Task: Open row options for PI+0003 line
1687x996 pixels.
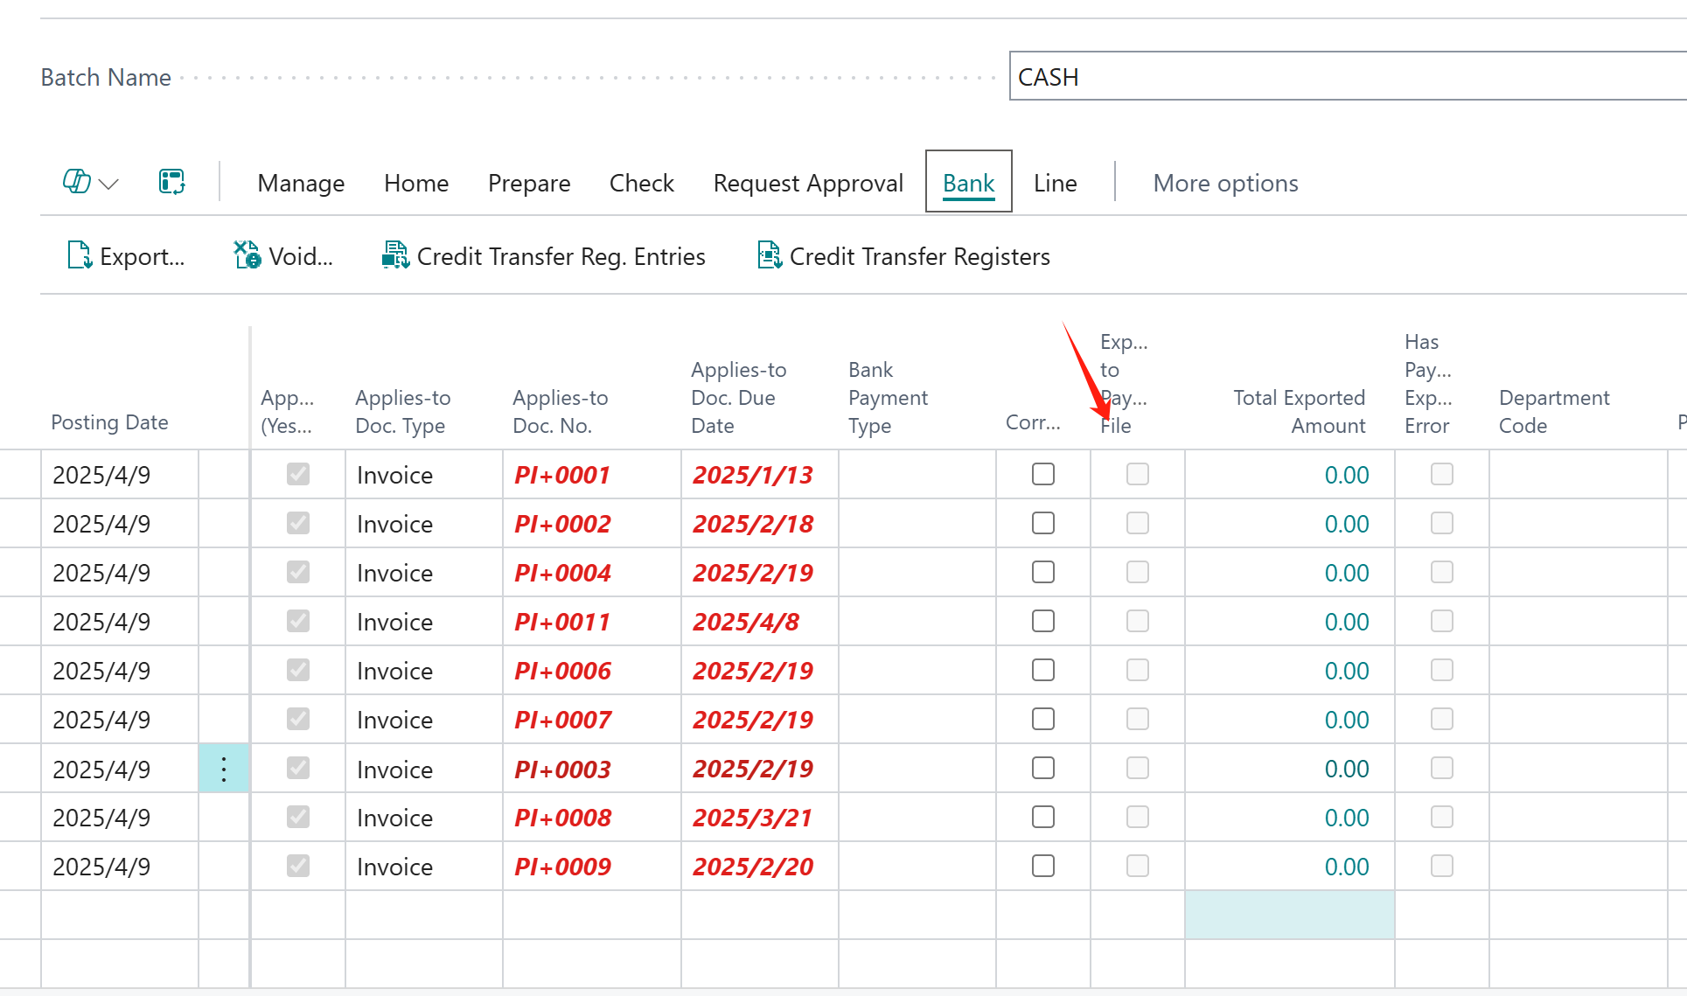Action: pyautogui.click(x=224, y=769)
